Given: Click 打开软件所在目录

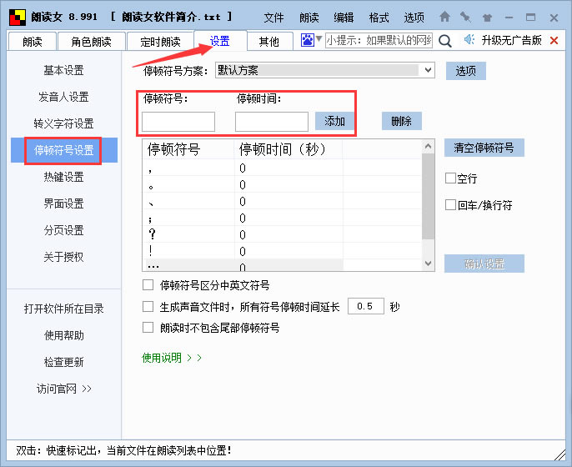Looking at the screenshot, I should click(64, 309).
